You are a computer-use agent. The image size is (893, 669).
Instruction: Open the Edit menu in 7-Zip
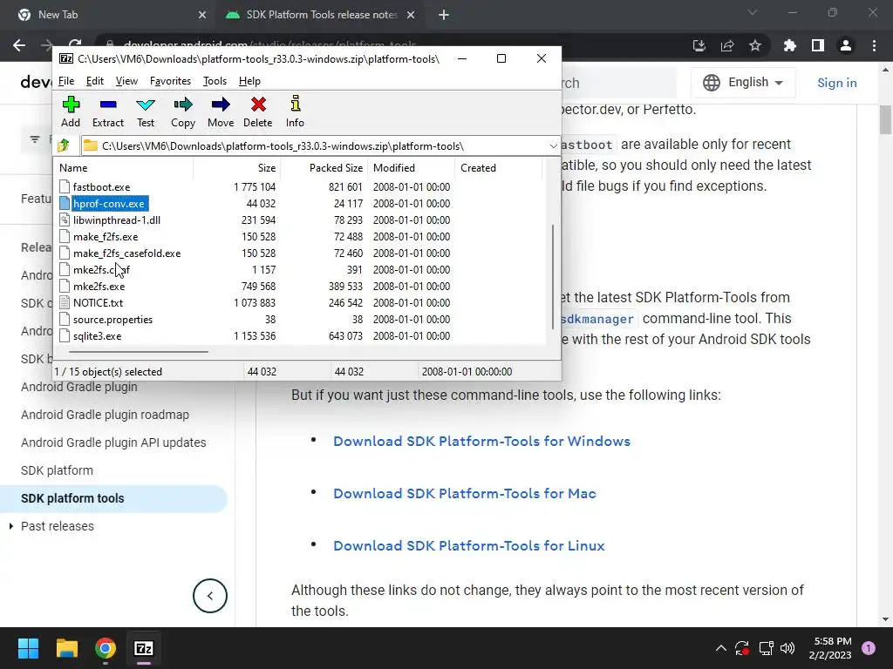tap(94, 81)
